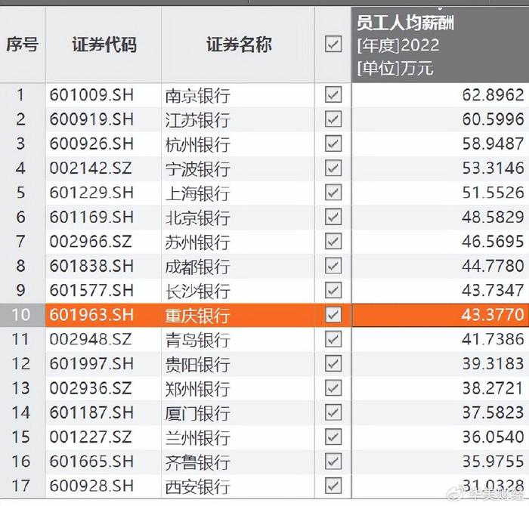Select highlighted stock code 601963.SH
This screenshot has width=529, height=506.
click(x=91, y=315)
